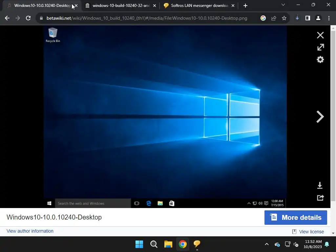Show hidden system tray icons

267,244
